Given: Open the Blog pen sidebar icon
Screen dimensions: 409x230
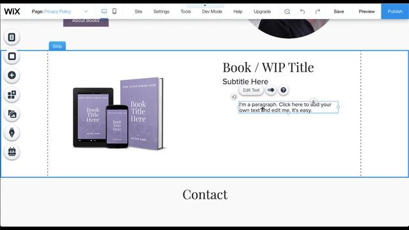Looking at the screenshot, I should tap(12, 133).
